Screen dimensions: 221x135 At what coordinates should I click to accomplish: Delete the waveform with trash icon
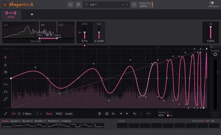99,114
